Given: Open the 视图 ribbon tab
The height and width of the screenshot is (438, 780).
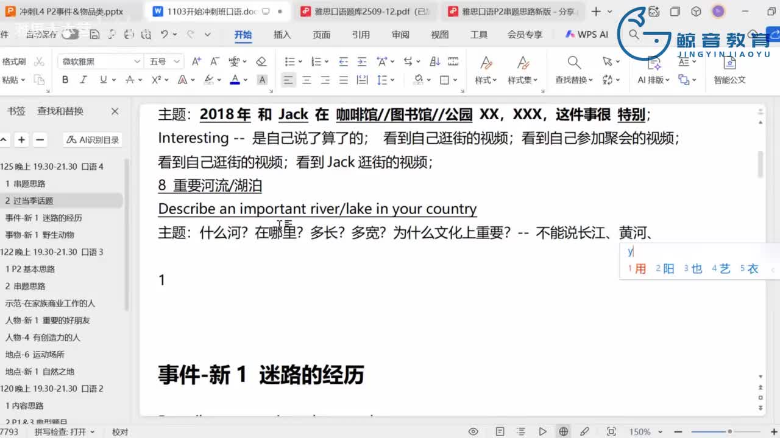Looking at the screenshot, I should tap(439, 35).
